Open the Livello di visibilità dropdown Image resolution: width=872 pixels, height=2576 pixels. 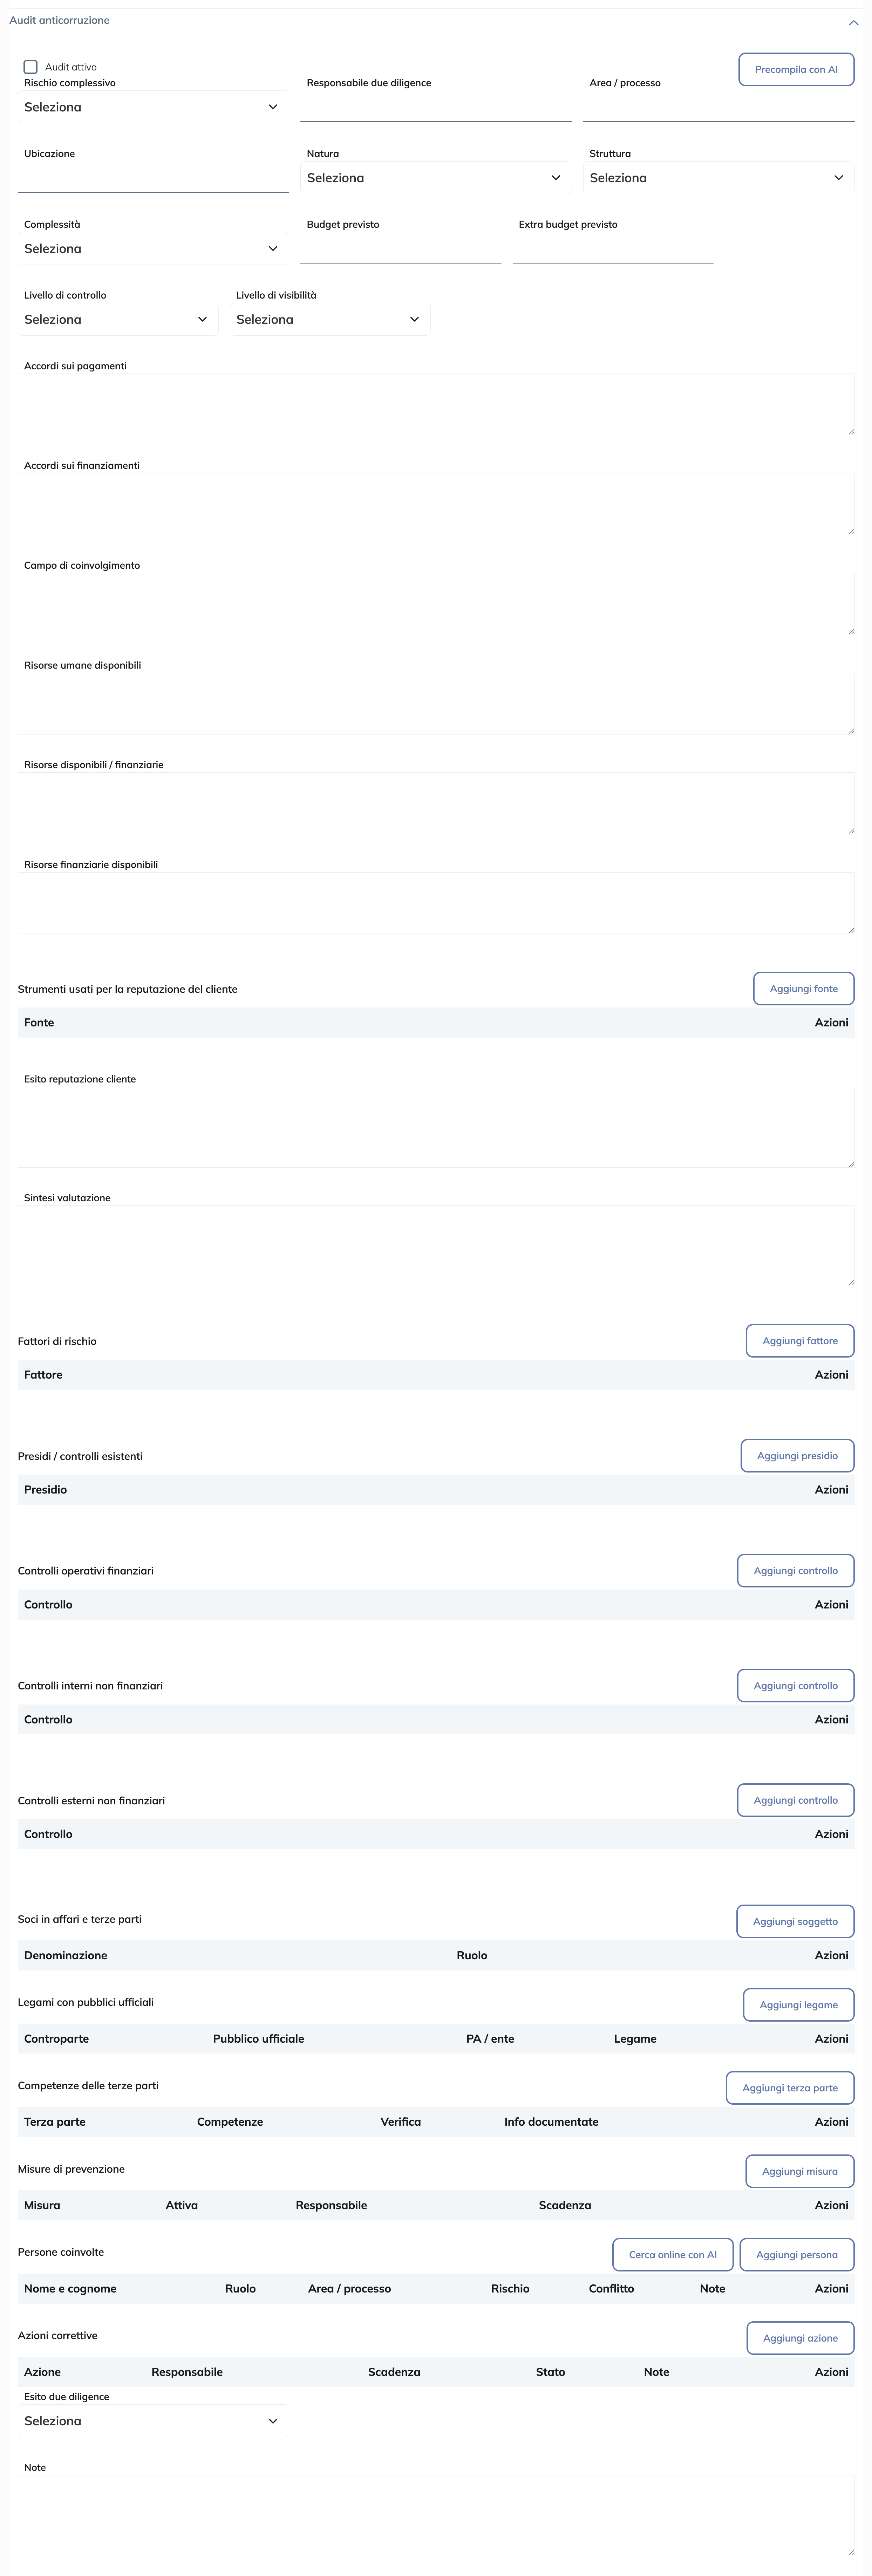330,320
